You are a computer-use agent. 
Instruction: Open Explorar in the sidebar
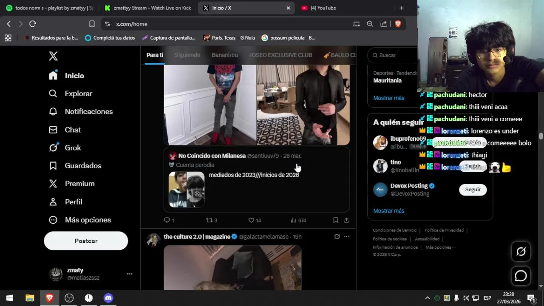71,93
